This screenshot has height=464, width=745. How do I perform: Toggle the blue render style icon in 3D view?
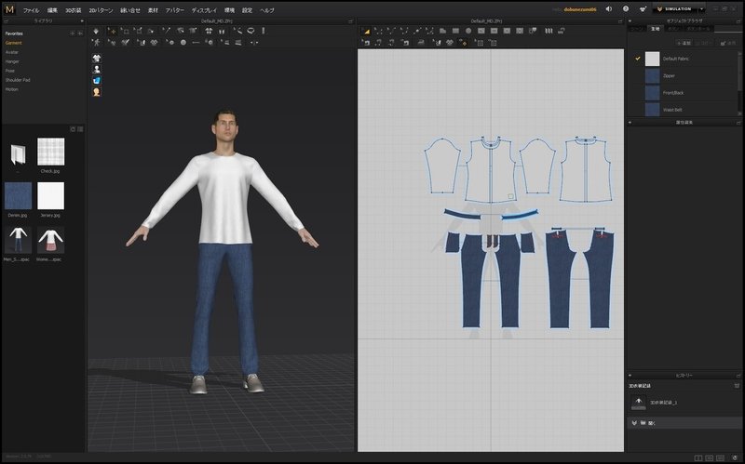[x=97, y=80]
